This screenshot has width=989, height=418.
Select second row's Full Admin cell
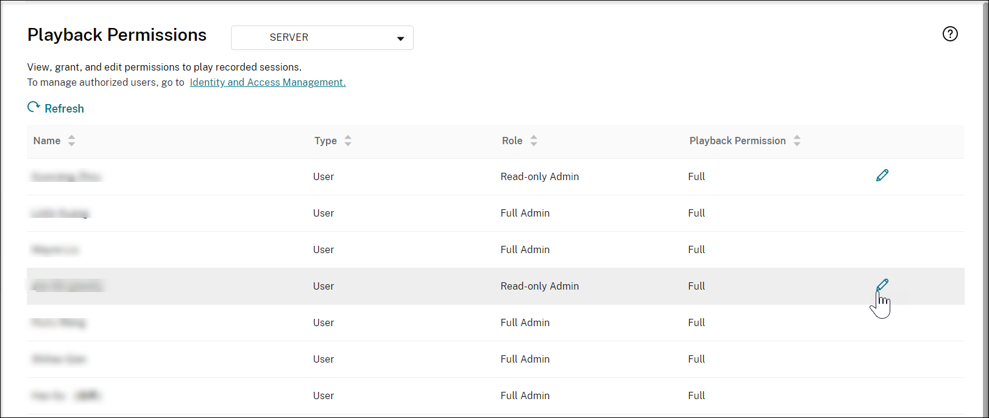pyautogui.click(x=525, y=213)
